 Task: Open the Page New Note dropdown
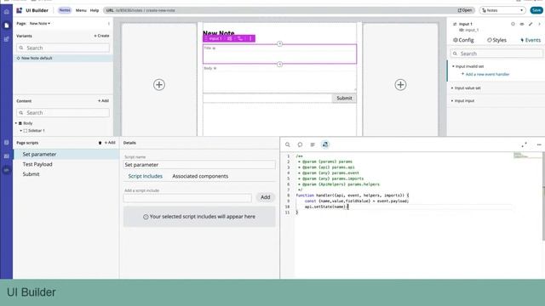tap(40, 24)
